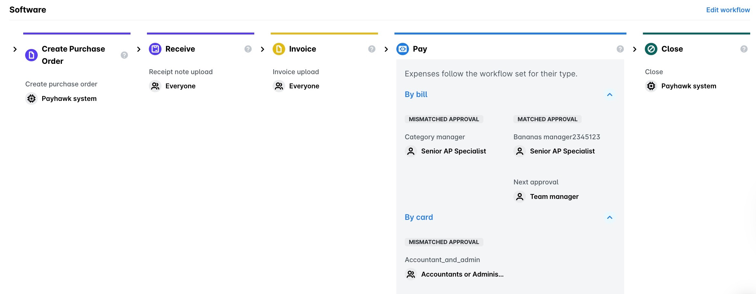Viewport: 756px width, 294px height.
Task: Click the green Close step icon
Action: 651,49
